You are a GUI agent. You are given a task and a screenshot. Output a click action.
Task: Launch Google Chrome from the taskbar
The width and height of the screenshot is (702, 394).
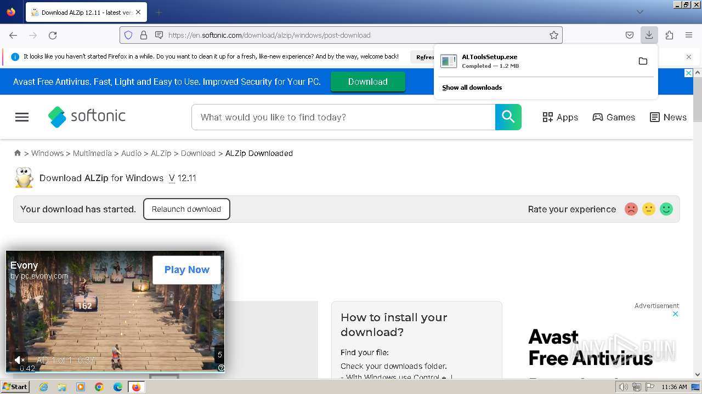click(x=99, y=387)
